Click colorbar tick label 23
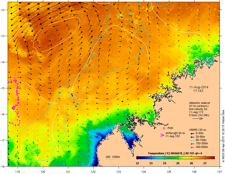The width and height of the screenshot is (225, 174). tap(151, 163)
